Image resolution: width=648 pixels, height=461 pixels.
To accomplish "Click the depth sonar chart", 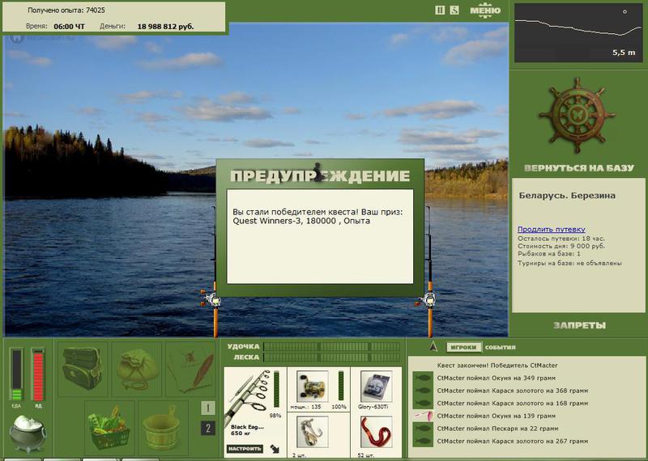I will (x=578, y=33).
